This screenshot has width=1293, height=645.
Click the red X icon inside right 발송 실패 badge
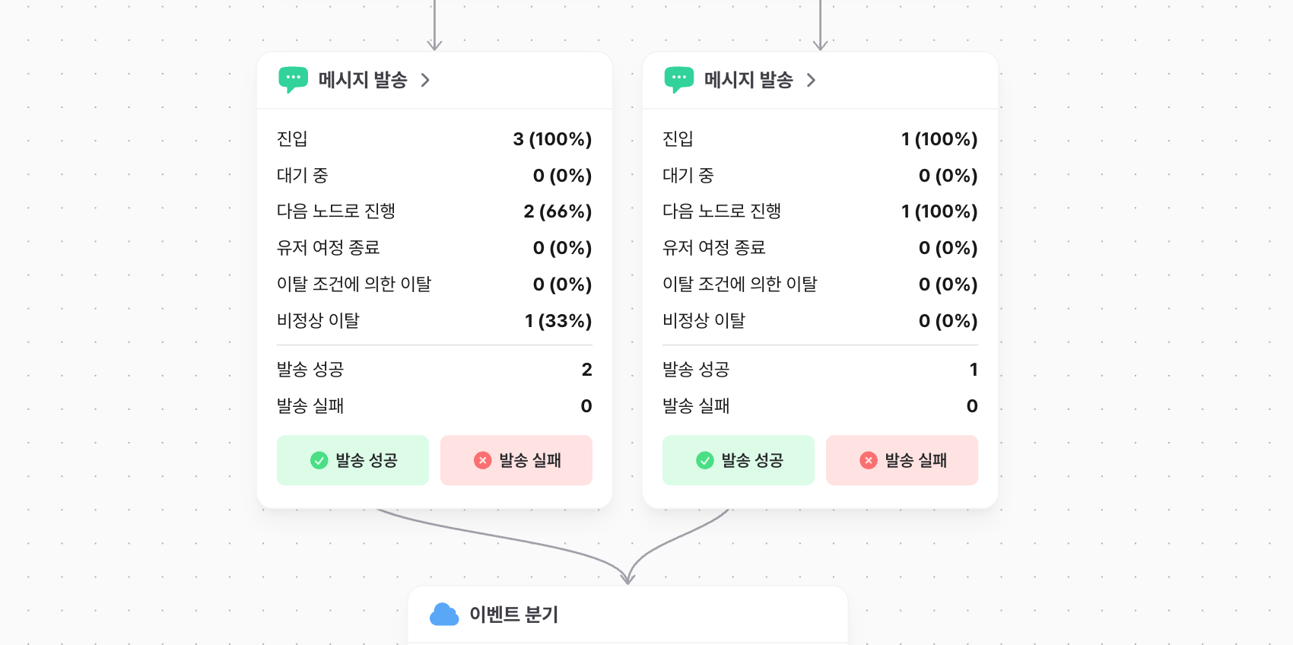[867, 460]
